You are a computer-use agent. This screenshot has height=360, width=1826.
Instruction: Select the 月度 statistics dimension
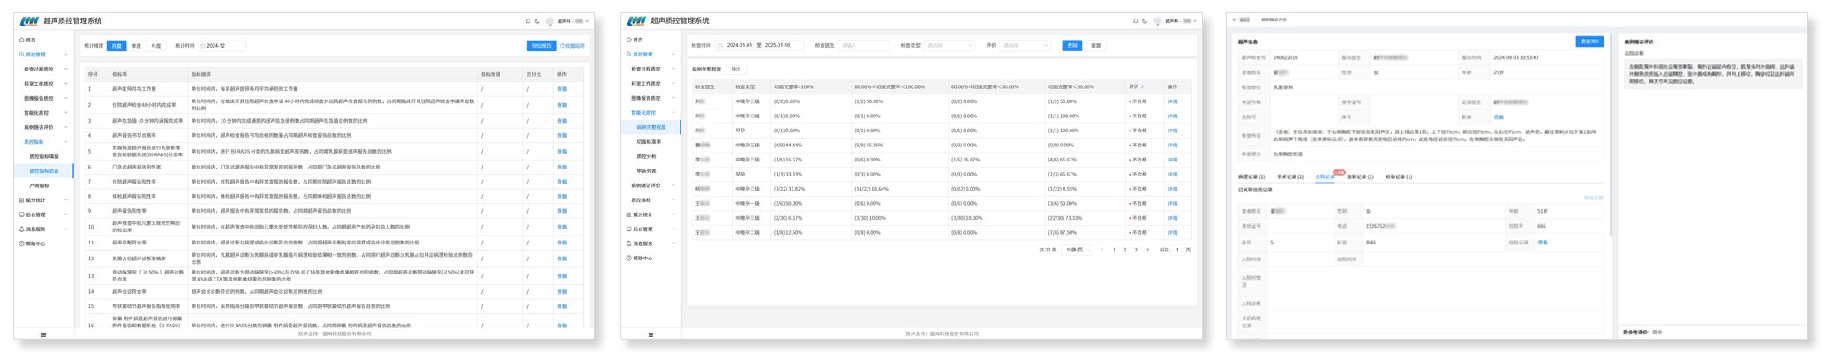coord(116,46)
